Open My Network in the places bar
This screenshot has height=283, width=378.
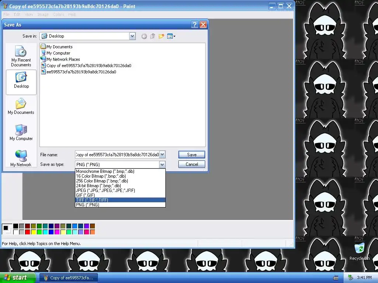click(x=21, y=158)
